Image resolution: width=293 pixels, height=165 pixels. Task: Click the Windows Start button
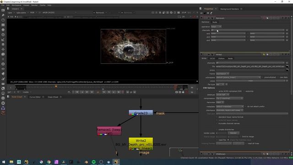click(x=4, y=162)
